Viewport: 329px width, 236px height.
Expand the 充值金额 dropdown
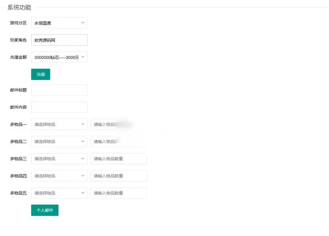[x=59, y=57]
